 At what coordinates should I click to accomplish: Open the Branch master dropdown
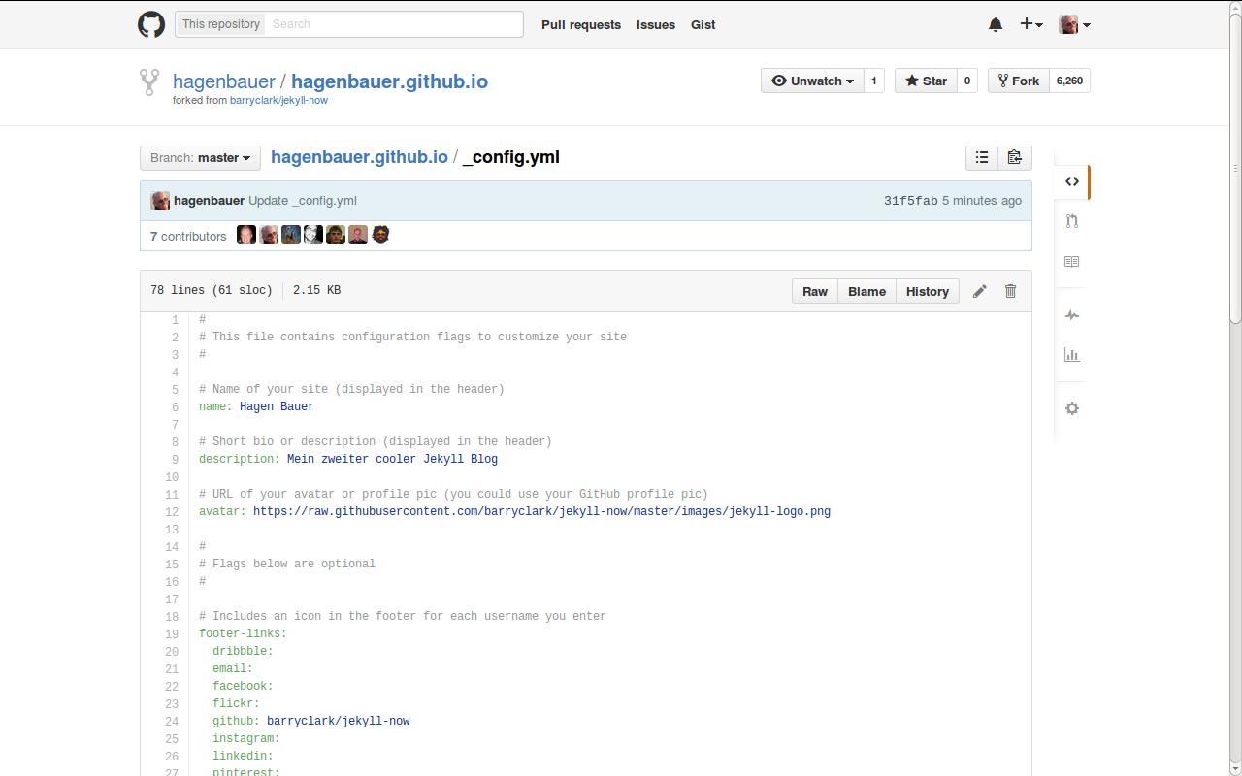[x=199, y=157]
